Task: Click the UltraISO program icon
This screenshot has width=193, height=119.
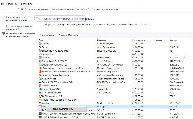Action: tap(40, 44)
